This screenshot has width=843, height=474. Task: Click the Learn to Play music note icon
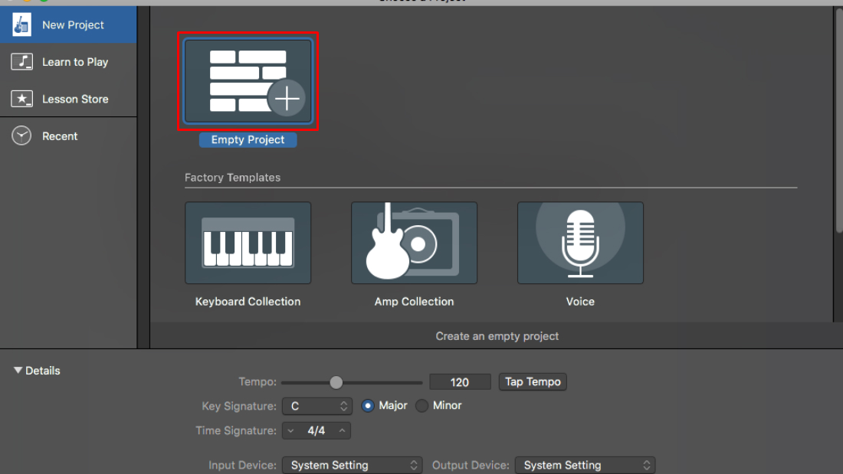point(21,62)
